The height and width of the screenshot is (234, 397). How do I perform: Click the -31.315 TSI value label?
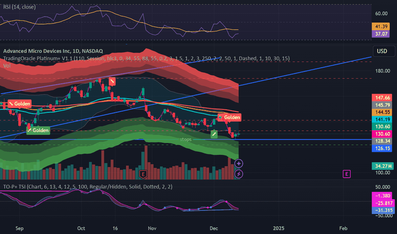click(x=383, y=210)
